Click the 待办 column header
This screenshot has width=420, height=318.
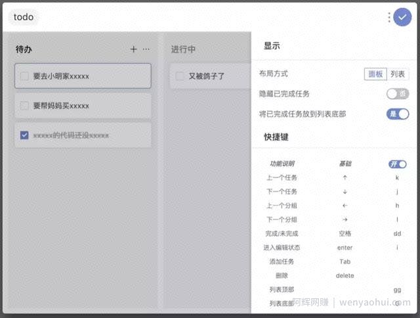pyautogui.click(x=24, y=49)
